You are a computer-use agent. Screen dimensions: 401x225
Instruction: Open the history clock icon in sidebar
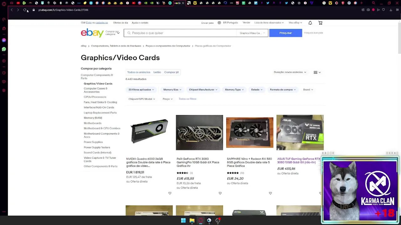tap(4, 73)
